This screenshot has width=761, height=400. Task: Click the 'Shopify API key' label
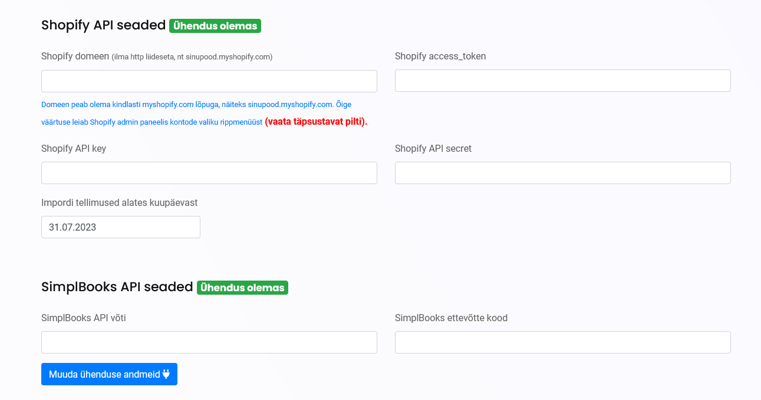[x=74, y=148]
